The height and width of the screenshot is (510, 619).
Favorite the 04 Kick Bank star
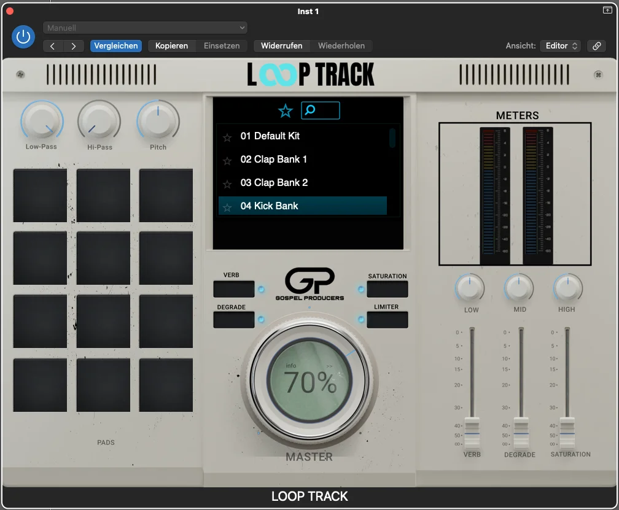227,207
